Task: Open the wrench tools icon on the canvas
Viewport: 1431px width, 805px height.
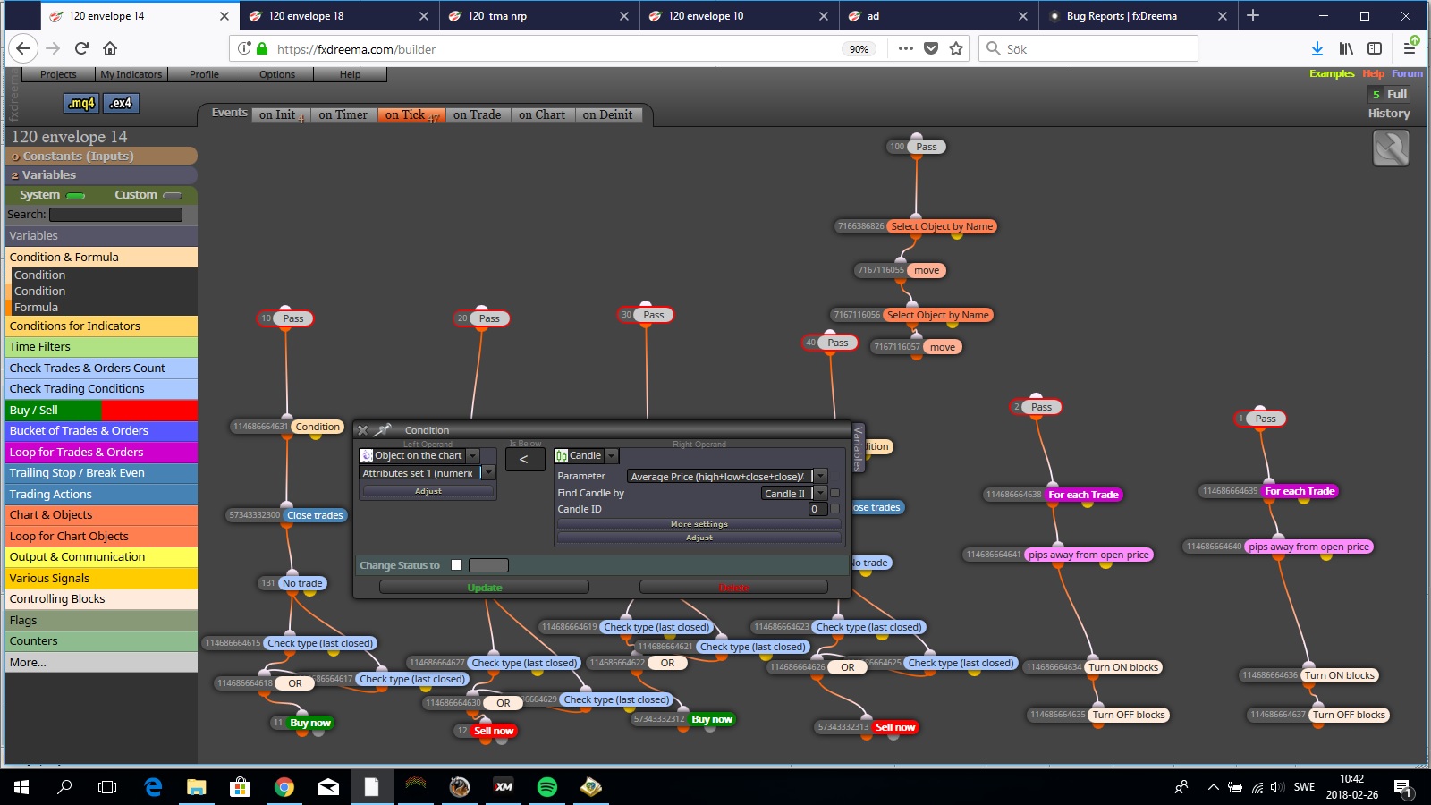Action: click(x=1391, y=148)
